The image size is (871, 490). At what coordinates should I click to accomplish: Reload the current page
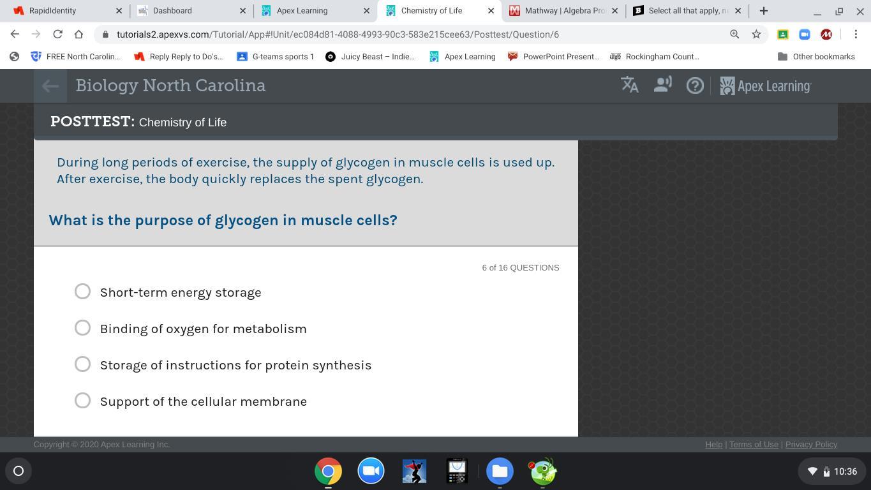pyautogui.click(x=57, y=34)
